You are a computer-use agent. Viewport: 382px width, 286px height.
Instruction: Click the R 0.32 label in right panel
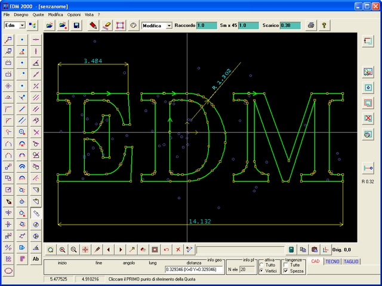(368, 181)
